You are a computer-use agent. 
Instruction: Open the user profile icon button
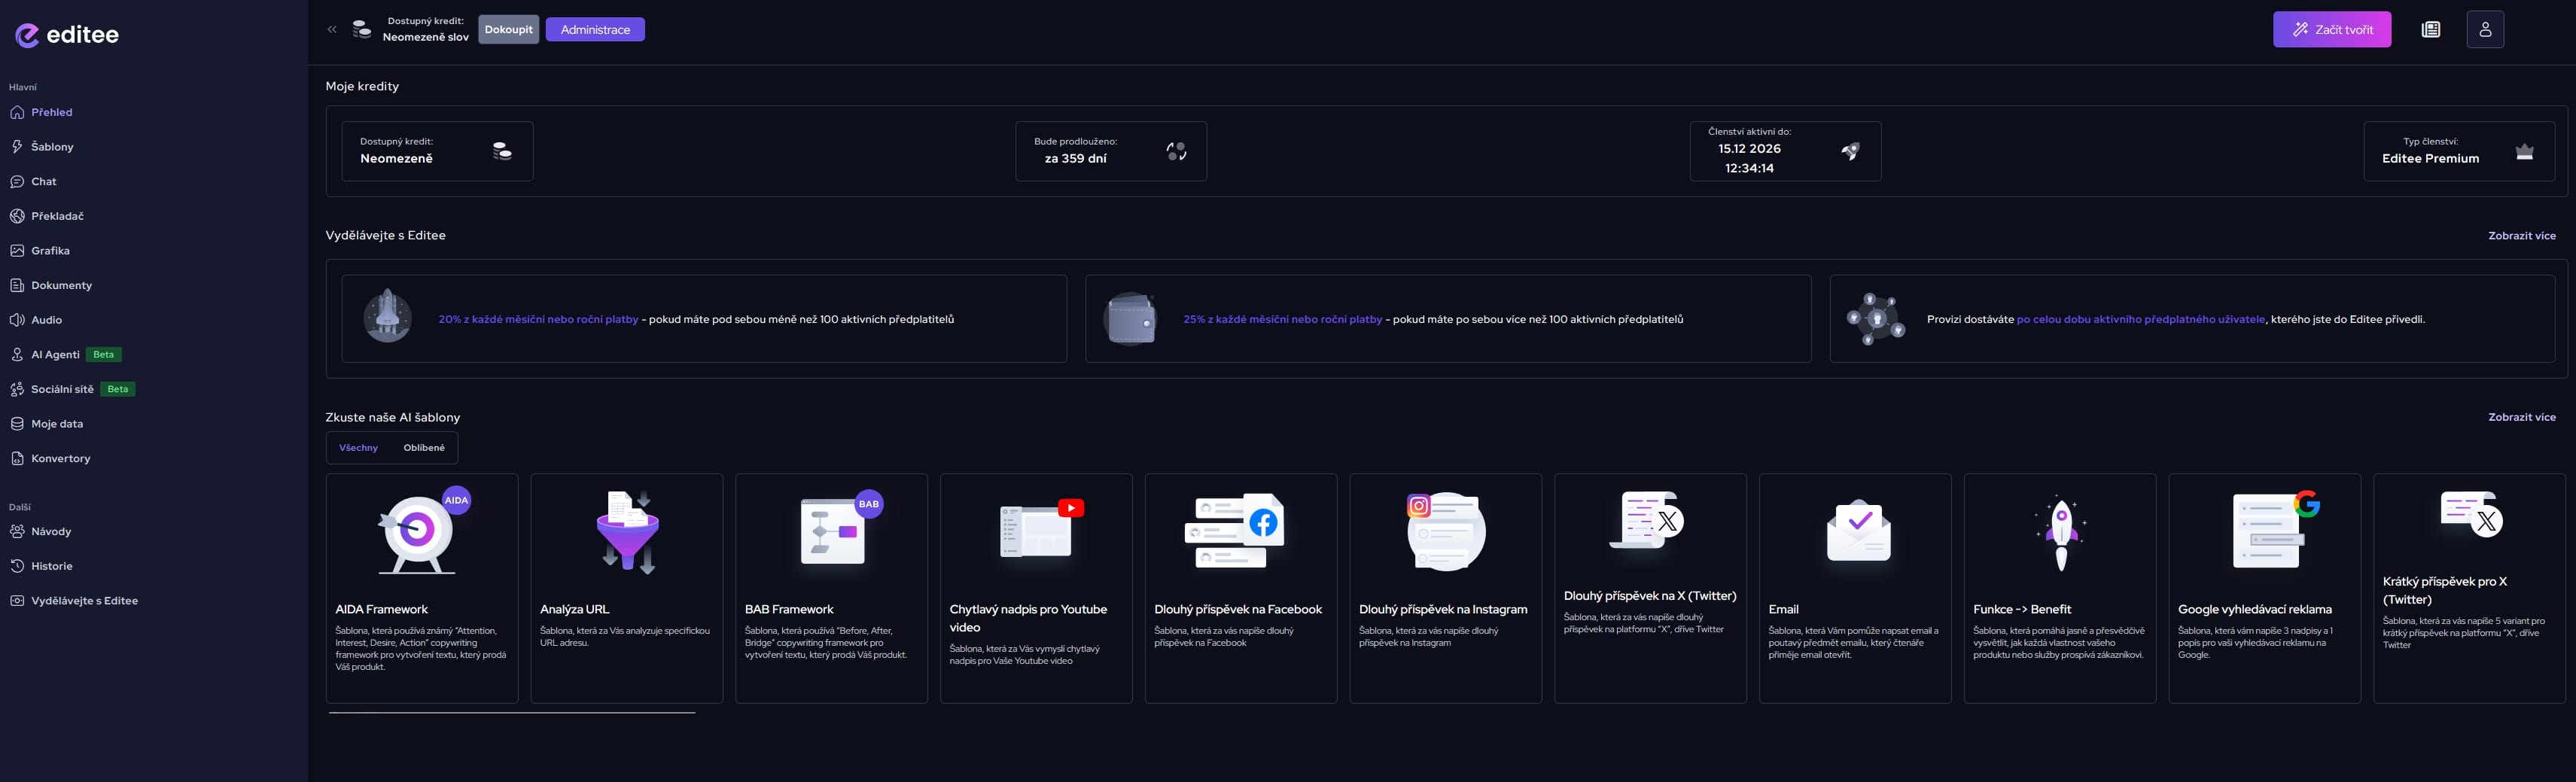[x=2484, y=30]
